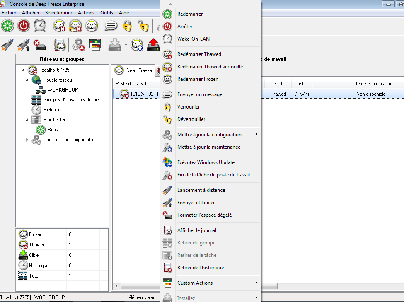Click the Unlock open padlock toolbar icon
The image size is (404, 302).
coord(143,26)
